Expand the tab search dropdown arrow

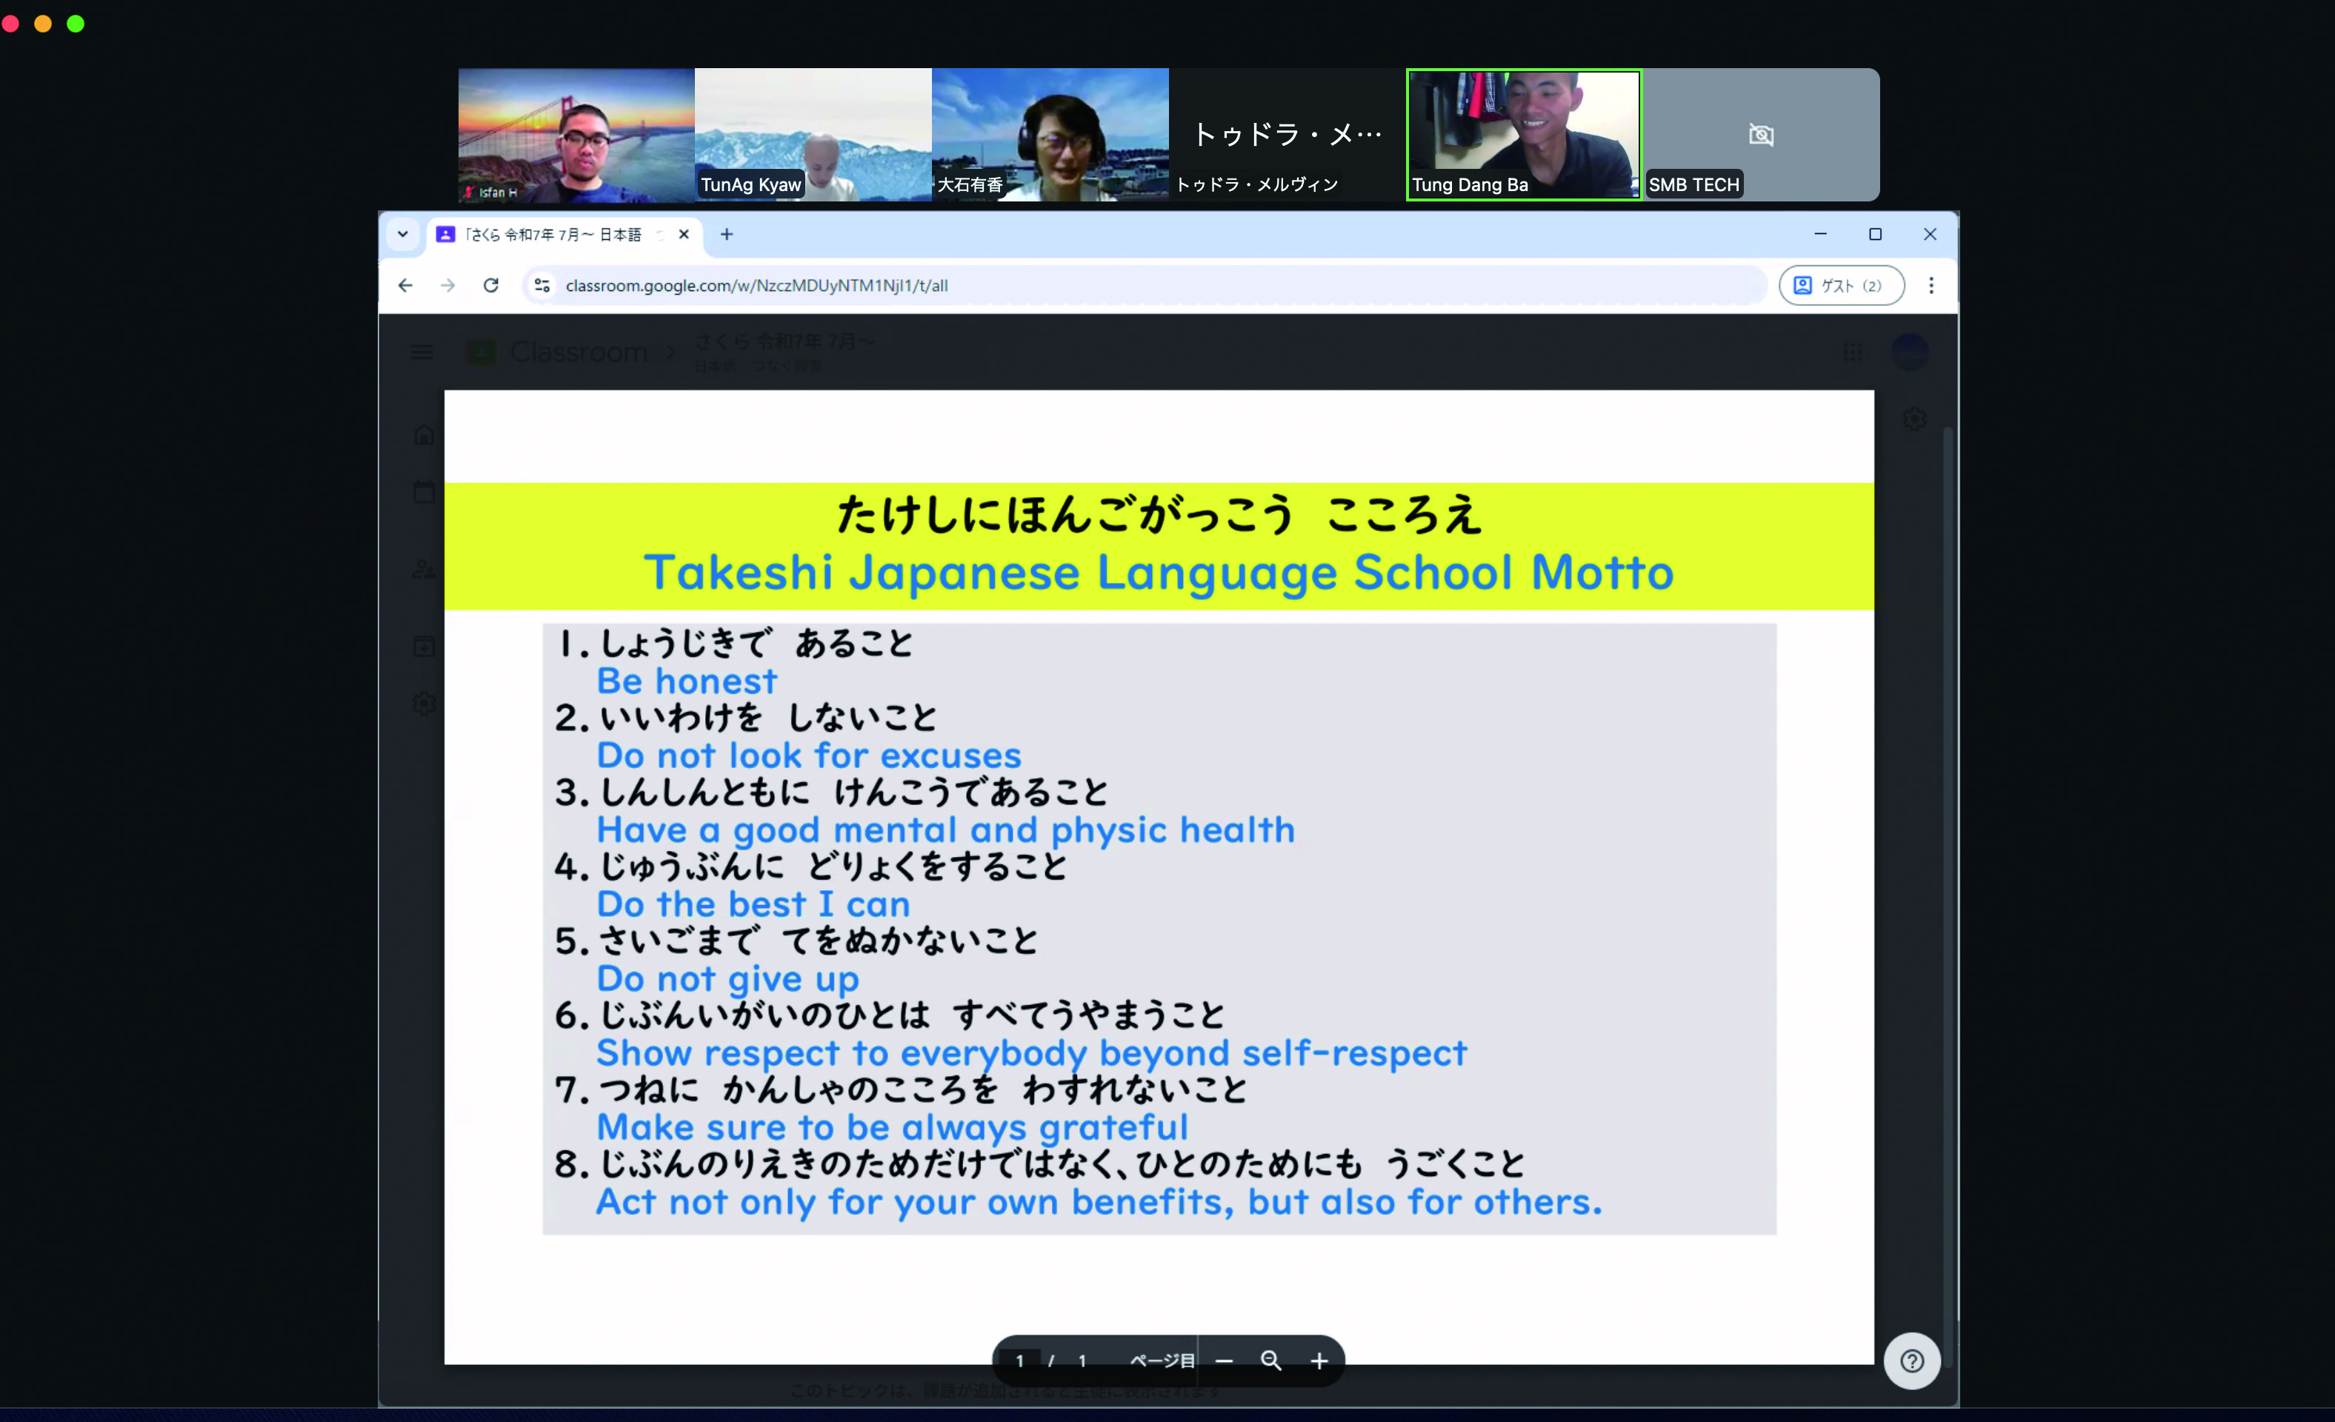click(403, 234)
